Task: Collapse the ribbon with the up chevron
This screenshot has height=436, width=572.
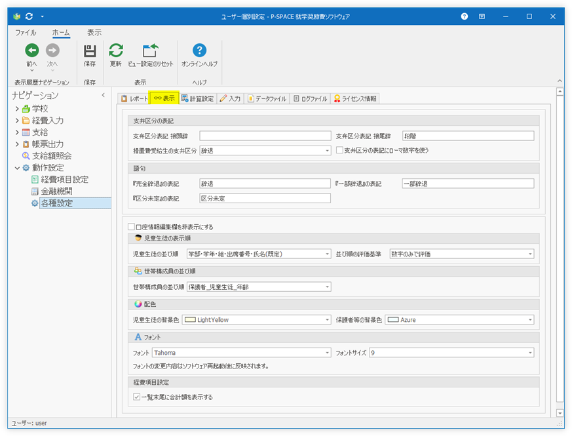Action: point(560,81)
